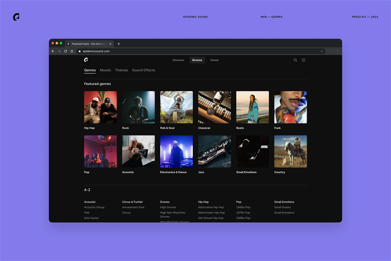Open the Alternative Hip Hop link
391x261 pixels.
(x=211, y=207)
